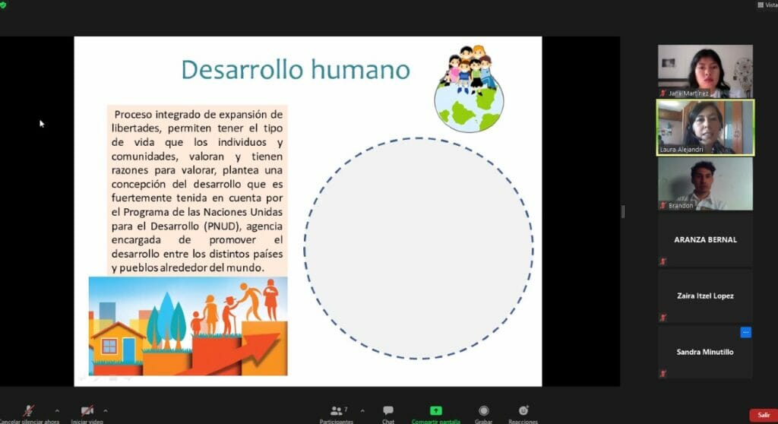Grab the divider handle beside the video panel
The height and width of the screenshot is (424, 778).
(x=623, y=211)
